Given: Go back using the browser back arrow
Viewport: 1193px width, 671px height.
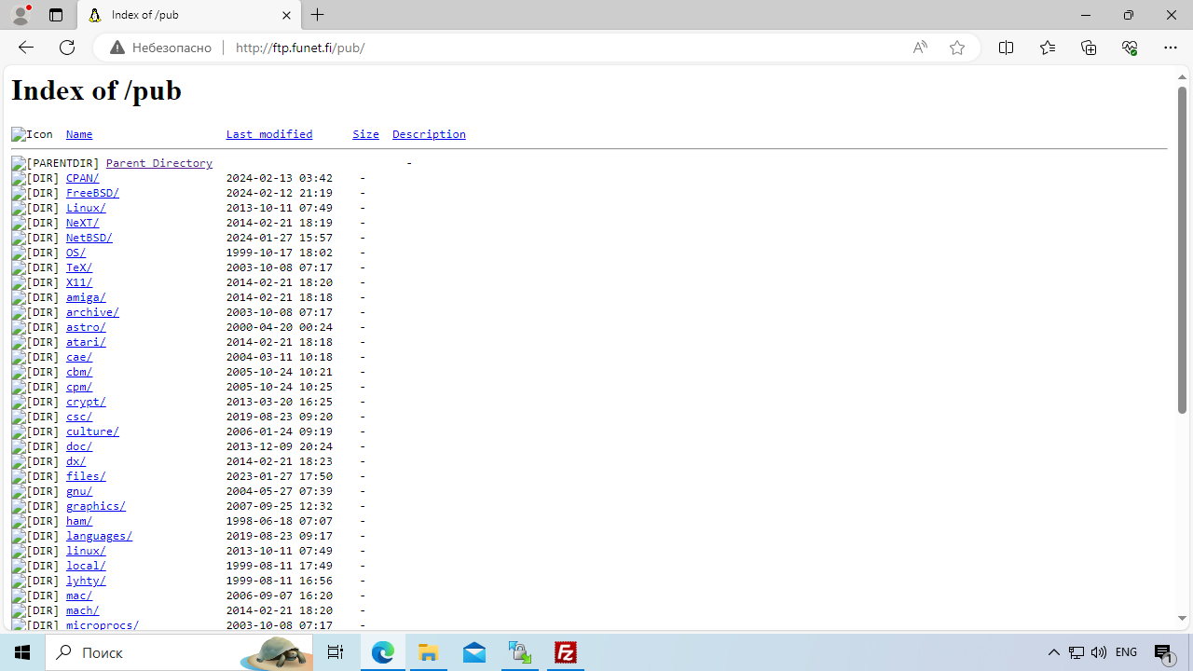Looking at the screenshot, I should (25, 48).
